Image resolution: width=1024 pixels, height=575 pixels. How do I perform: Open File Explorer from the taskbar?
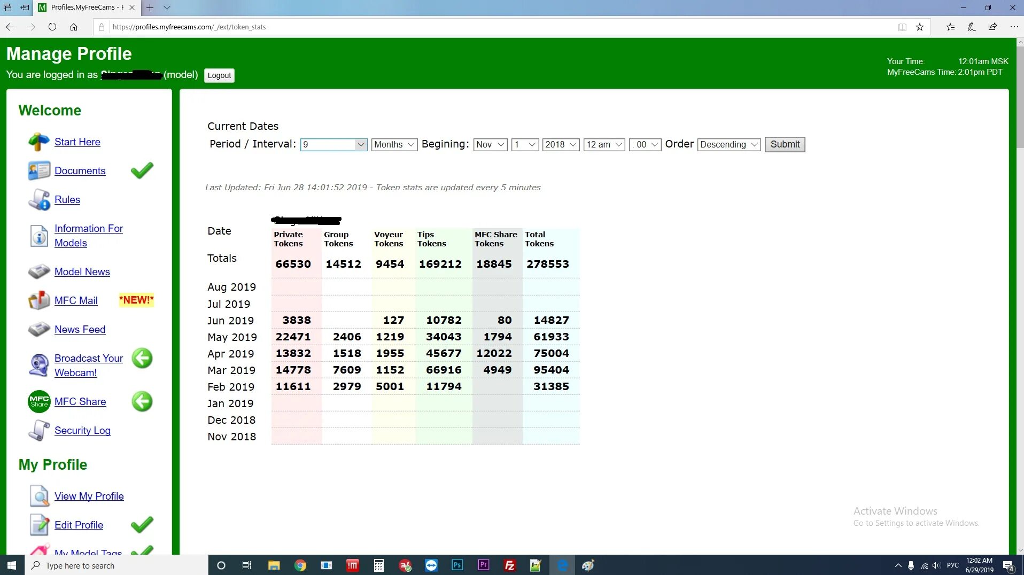274,565
